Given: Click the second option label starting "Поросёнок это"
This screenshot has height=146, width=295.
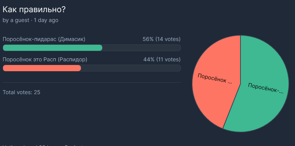Looking at the screenshot, I should pyautogui.click(x=45, y=60).
